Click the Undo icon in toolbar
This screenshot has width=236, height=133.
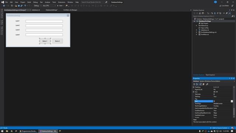[x=25, y=6]
